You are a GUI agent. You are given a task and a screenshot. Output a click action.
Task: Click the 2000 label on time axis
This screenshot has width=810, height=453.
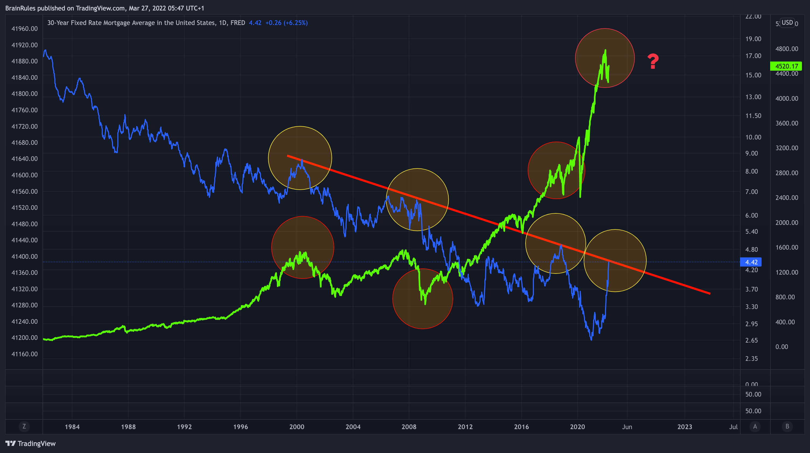tap(297, 427)
